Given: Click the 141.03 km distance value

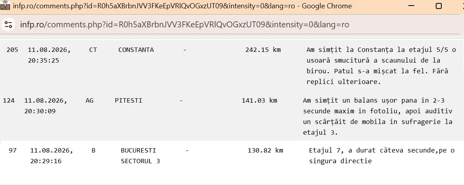Looking at the screenshot, I should 260,100.
